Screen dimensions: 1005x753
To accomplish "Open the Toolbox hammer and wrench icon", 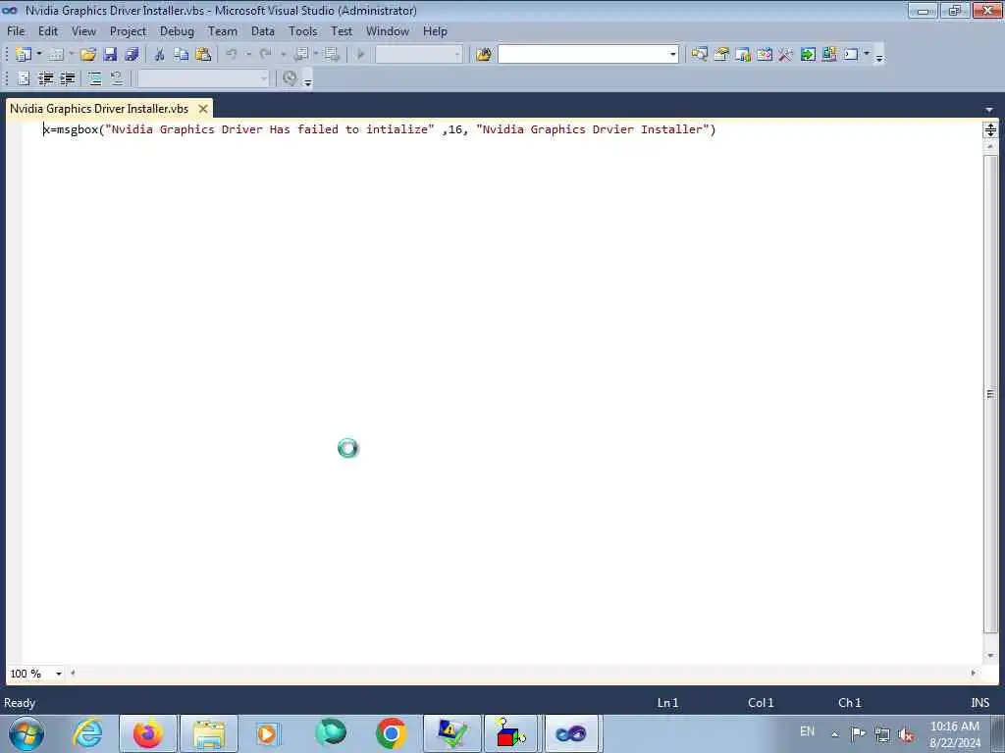I will tap(785, 55).
